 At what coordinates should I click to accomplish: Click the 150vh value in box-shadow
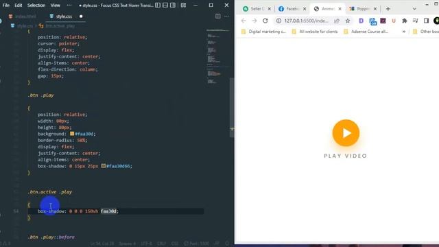tap(91, 211)
